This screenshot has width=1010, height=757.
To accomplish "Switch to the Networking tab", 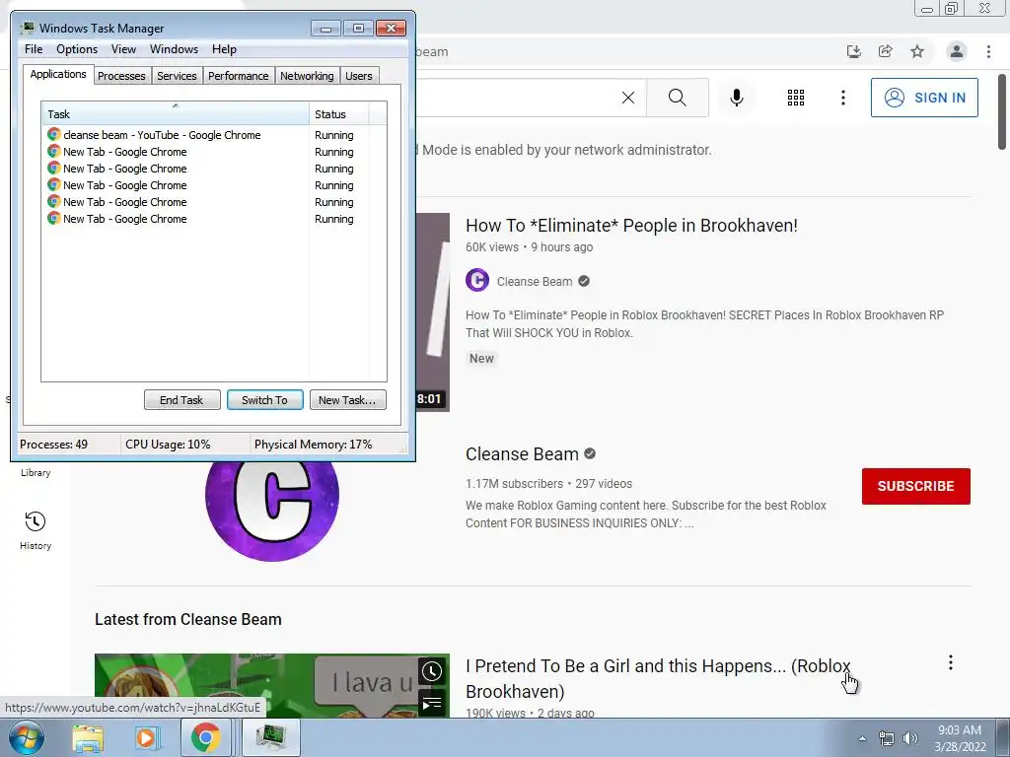I will [x=307, y=76].
